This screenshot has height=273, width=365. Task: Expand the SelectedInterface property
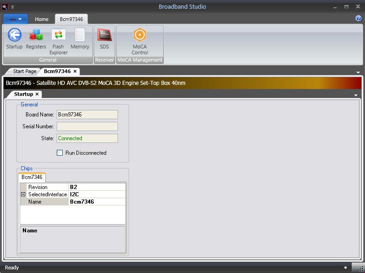point(23,194)
